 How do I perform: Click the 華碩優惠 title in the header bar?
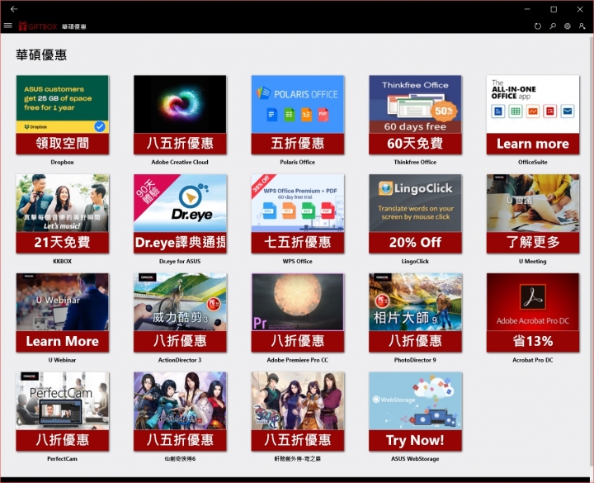tap(74, 26)
